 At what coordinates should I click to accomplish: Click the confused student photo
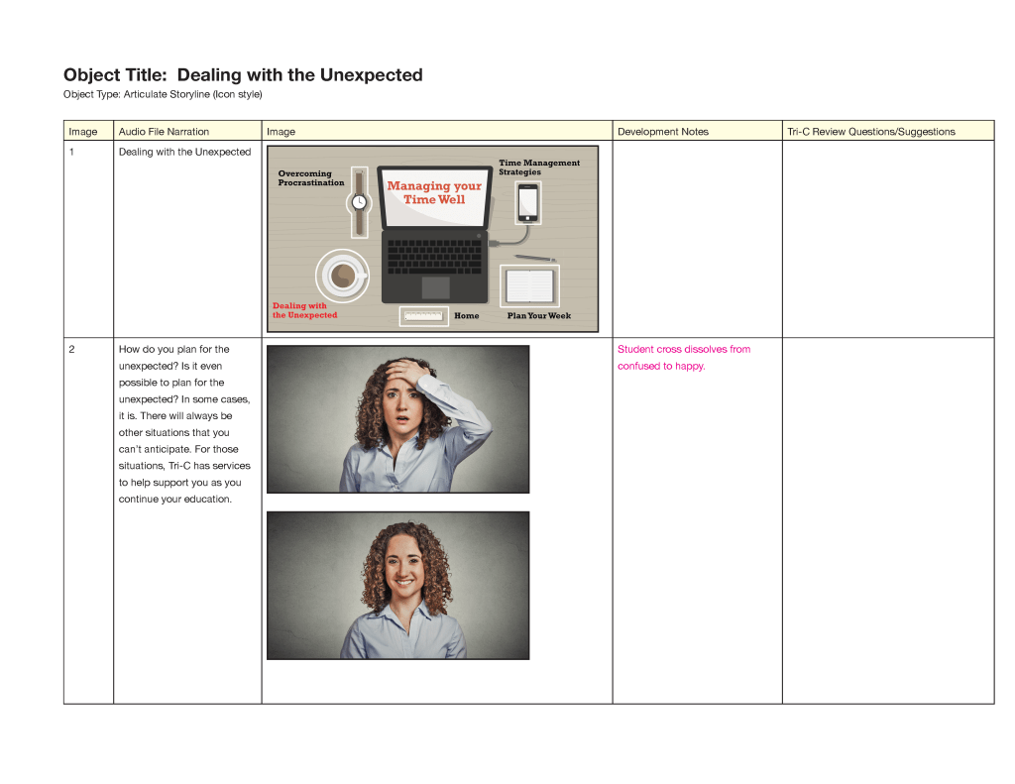coord(397,418)
